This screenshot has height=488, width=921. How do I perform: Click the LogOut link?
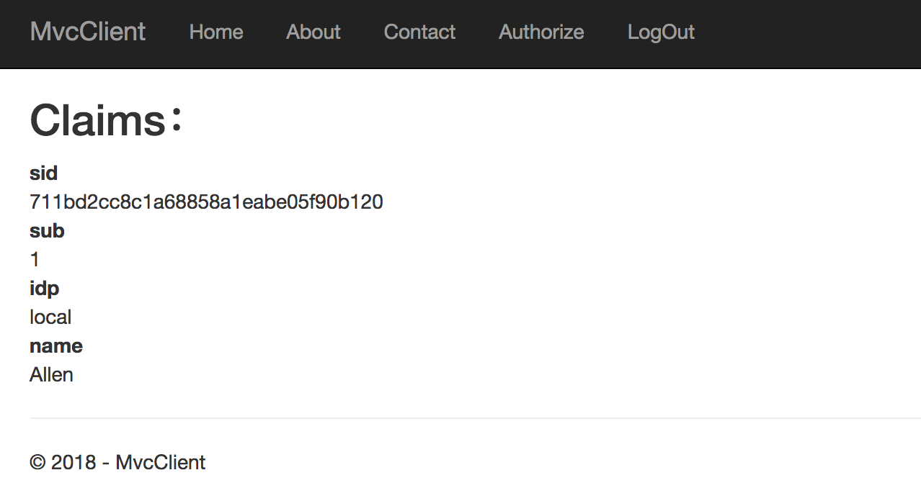pyautogui.click(x=661, y=32)
